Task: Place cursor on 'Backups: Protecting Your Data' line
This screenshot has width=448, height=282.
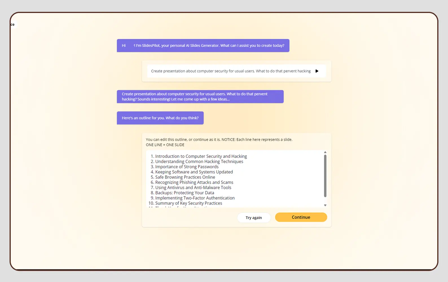Action: point(185,193)
